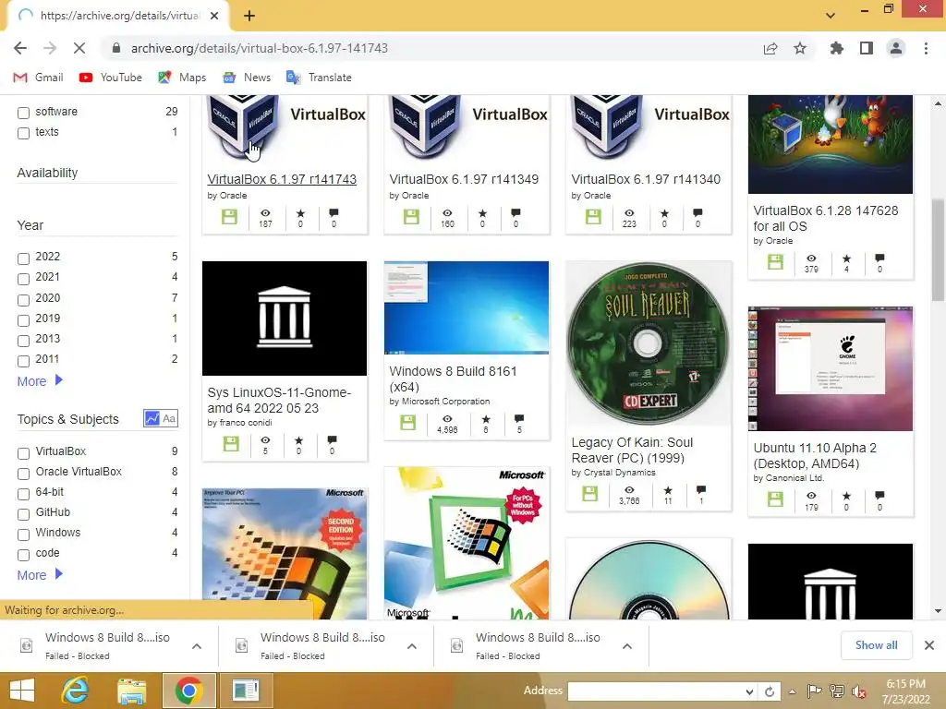Image resolution: width=946 pixels, height=709 pixels.
Task: Click Windows 8 Build 8161 screenshot thumbnail
Action: [x=467, y=307]
